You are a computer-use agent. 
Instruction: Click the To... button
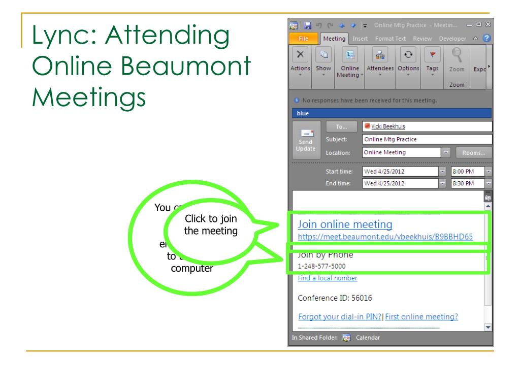[342, 126]
